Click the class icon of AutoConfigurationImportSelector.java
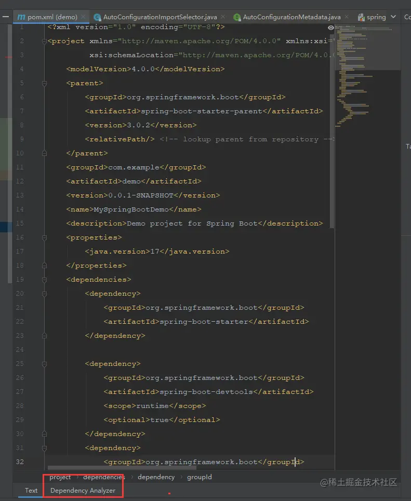This screenshot has width=411, height=501. (97, 17)
